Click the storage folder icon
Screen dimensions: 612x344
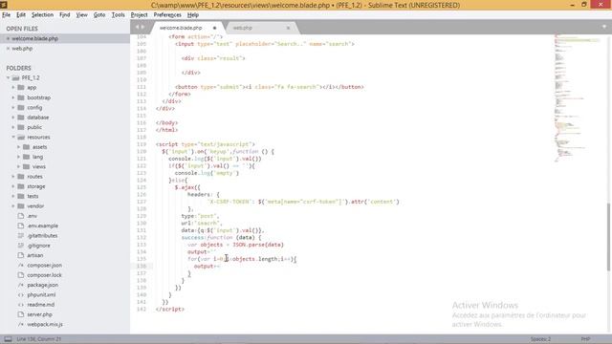[x=21, y=186]
